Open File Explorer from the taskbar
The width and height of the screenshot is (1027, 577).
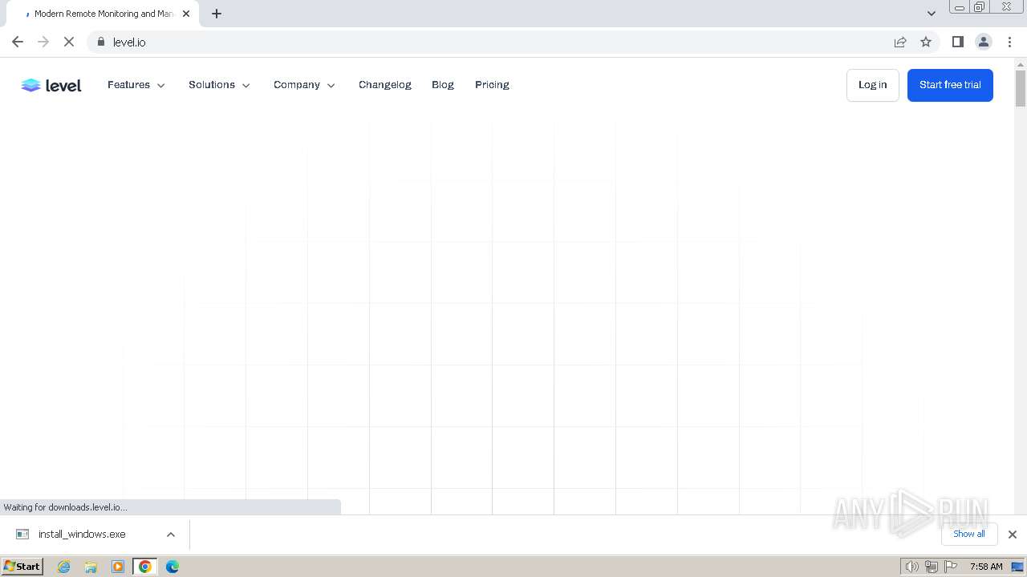pos(91,567)
